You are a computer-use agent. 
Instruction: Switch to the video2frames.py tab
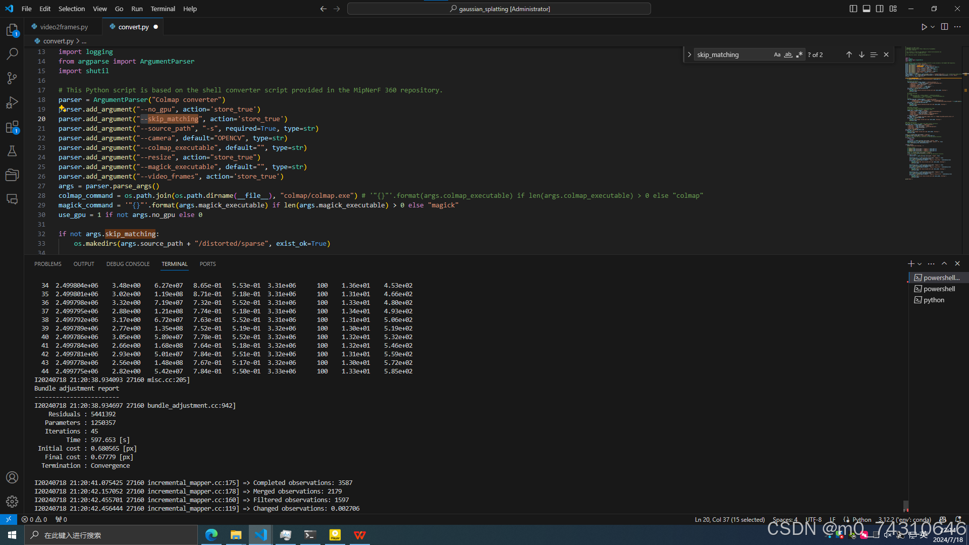click(x=64, y=27)
